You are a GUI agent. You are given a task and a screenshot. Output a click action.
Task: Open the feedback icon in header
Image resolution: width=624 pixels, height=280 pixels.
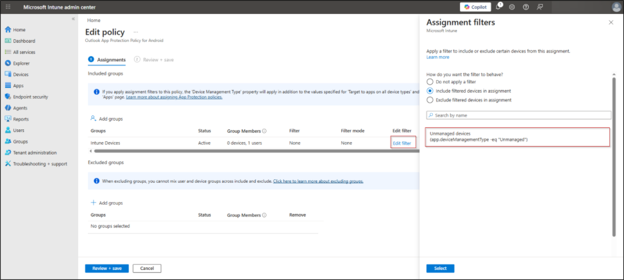(540, 7)
